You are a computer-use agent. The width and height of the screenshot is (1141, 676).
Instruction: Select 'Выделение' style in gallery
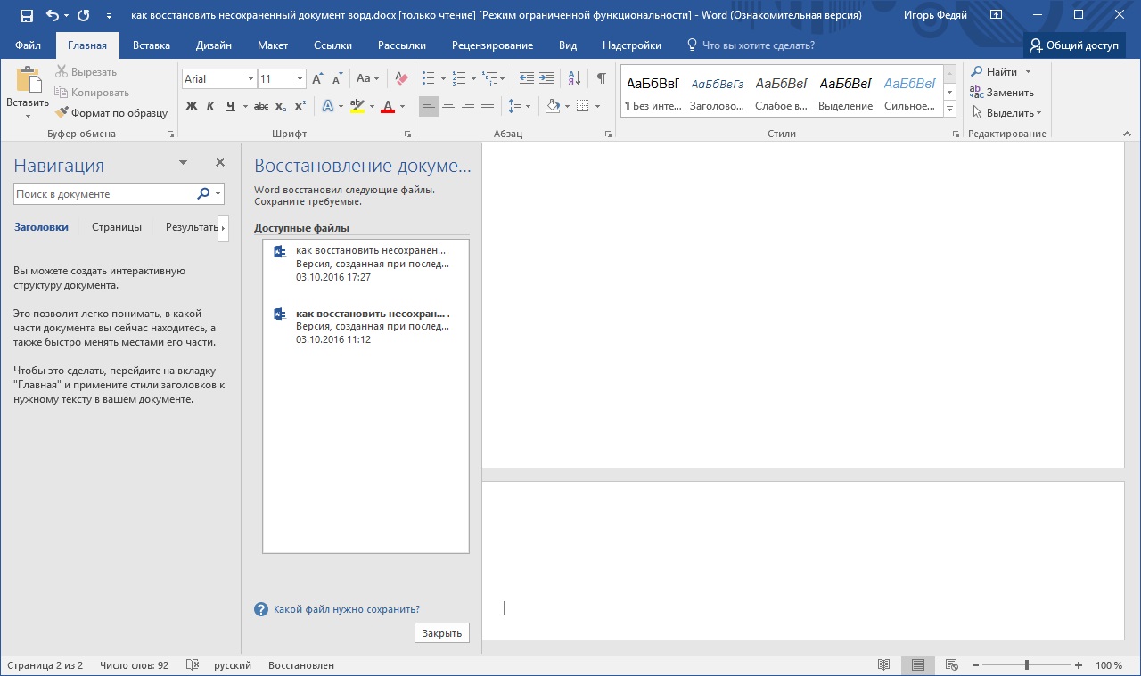[845, 93]
